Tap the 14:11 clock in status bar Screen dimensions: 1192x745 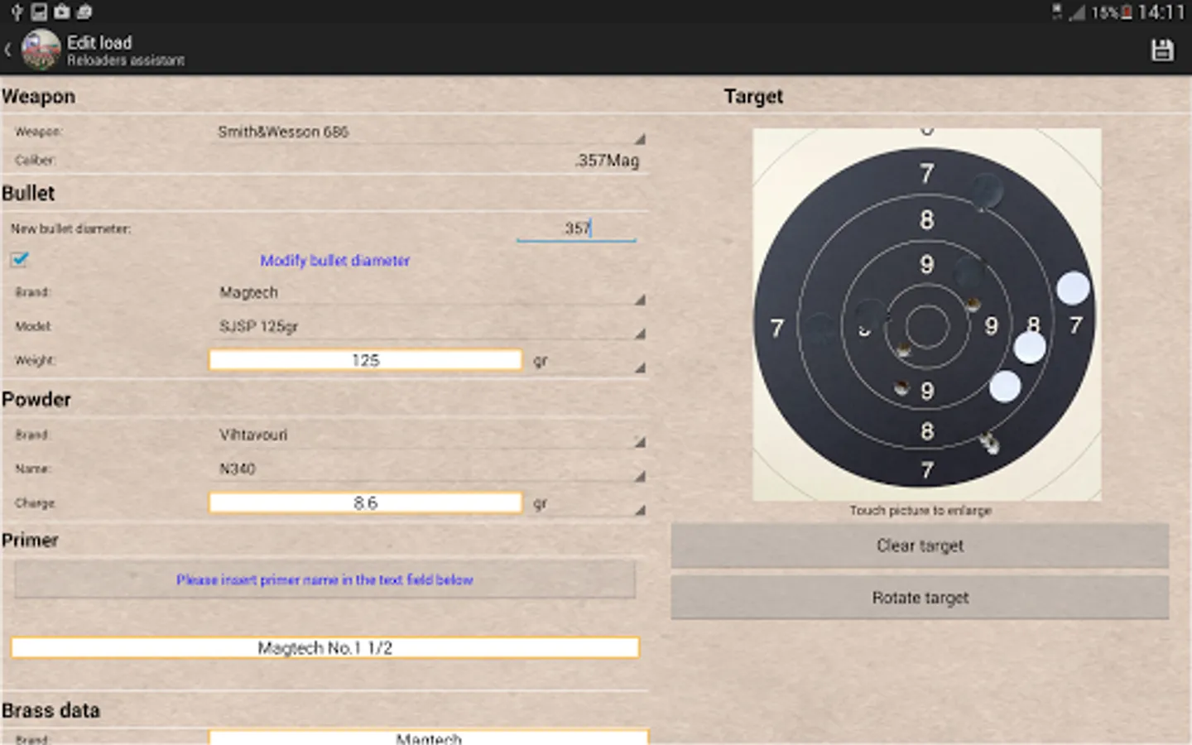click(x=1161, y=12)
